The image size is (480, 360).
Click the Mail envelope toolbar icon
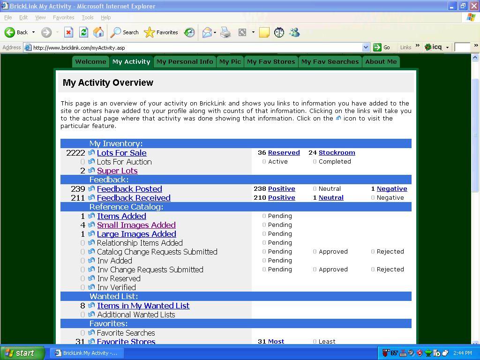click(207, 32)
